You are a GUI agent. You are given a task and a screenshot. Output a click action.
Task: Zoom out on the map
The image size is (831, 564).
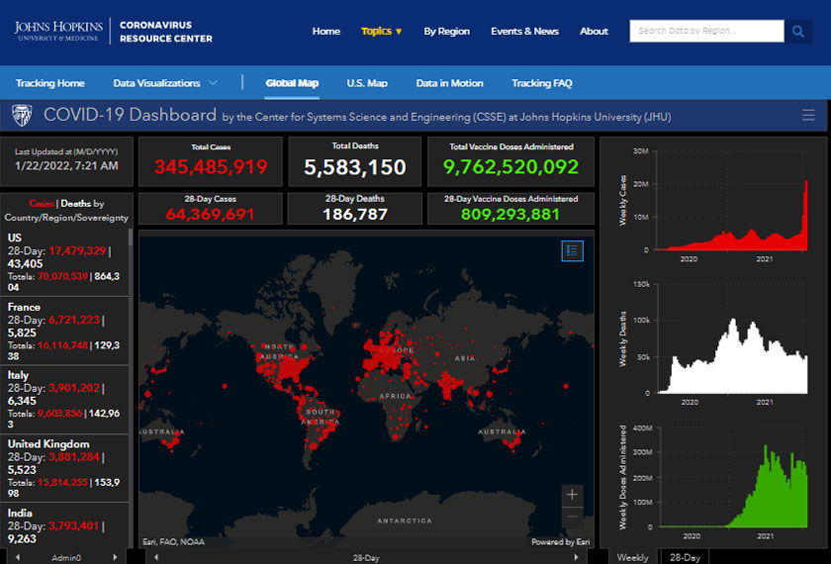coord(574,516)
